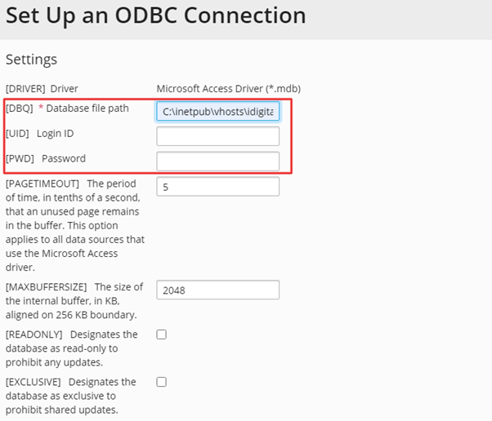Enable the READONLY checkbox
492x421 pixels.
click(161, 335)
